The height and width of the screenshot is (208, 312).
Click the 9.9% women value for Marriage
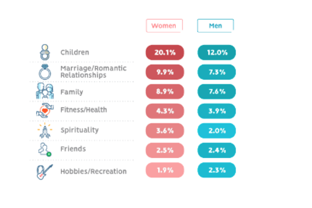click(165, 72)
